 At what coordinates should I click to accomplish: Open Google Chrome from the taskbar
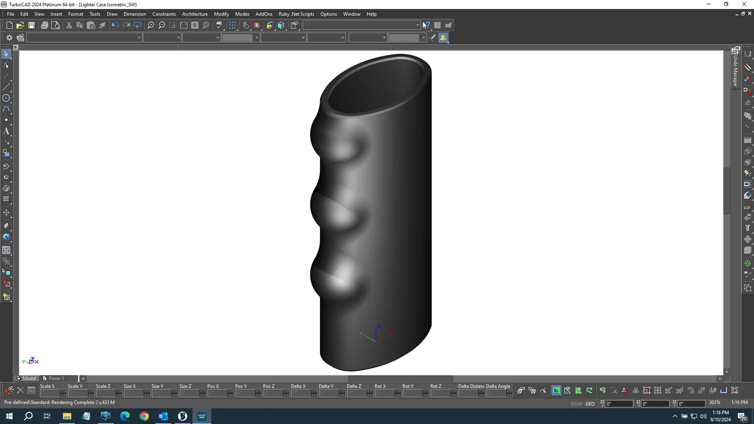(144, 416)
